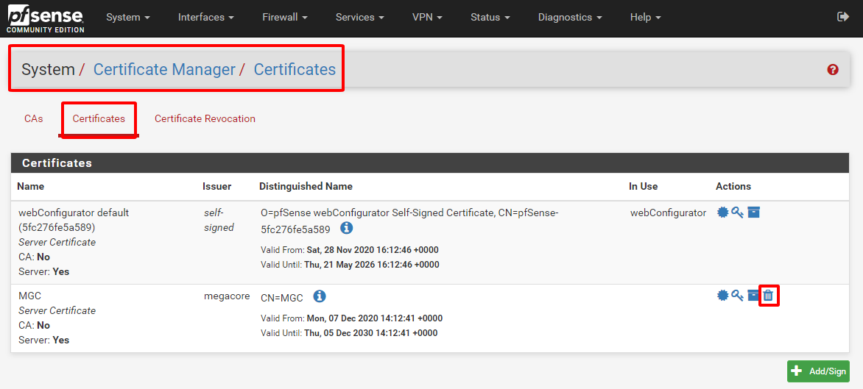863x389 pixels.
Task: Click the webConfigurator default certificate name
Action: click(74, 221)
